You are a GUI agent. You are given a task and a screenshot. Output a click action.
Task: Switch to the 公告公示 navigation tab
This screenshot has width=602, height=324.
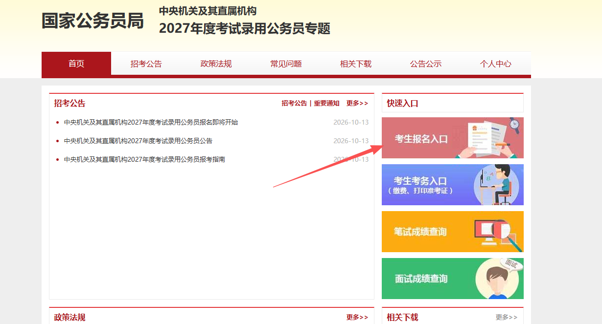(x=426, y=64)
